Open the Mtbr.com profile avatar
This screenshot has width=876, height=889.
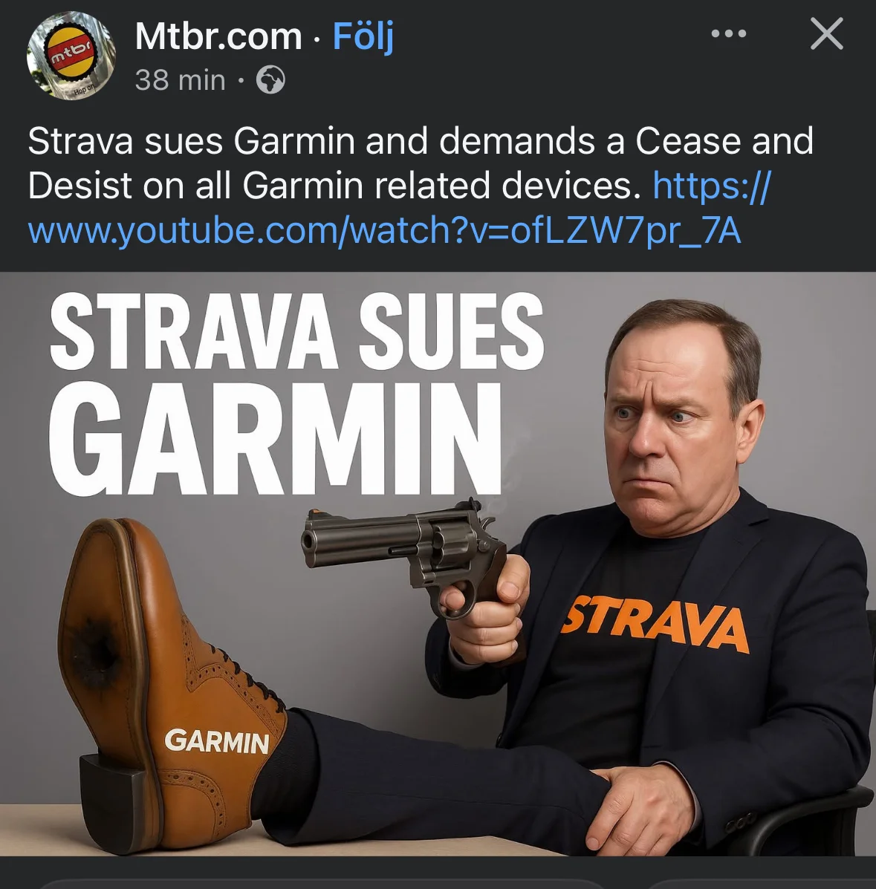71,56
